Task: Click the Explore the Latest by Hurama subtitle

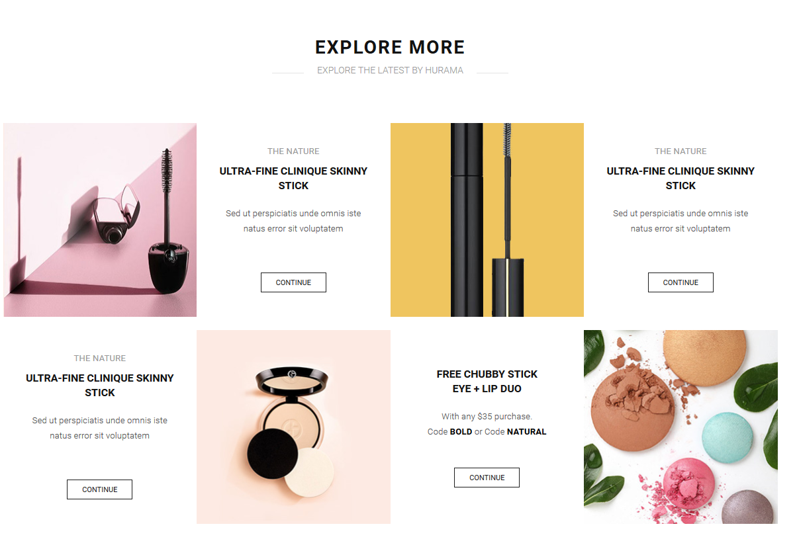Action: tap(390, 70)
